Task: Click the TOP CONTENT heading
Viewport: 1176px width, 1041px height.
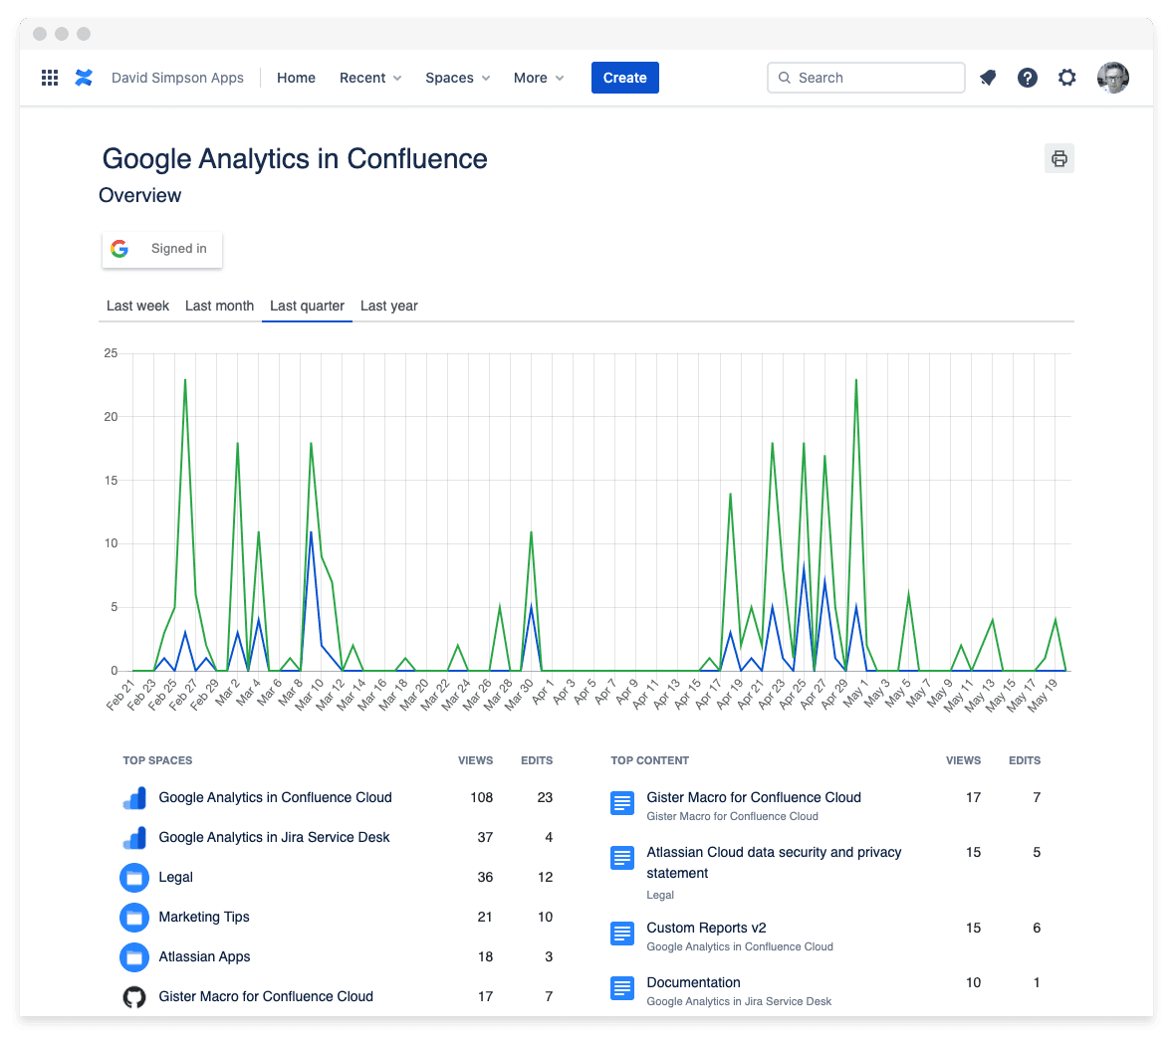Action: [x=649, y=760]
